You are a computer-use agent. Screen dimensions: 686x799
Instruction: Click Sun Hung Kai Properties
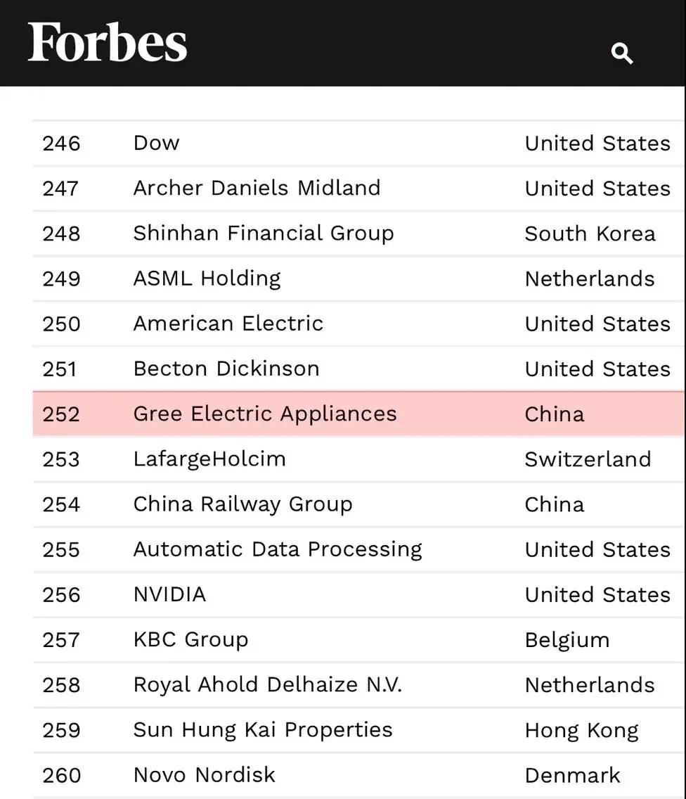tap(263, 729)
